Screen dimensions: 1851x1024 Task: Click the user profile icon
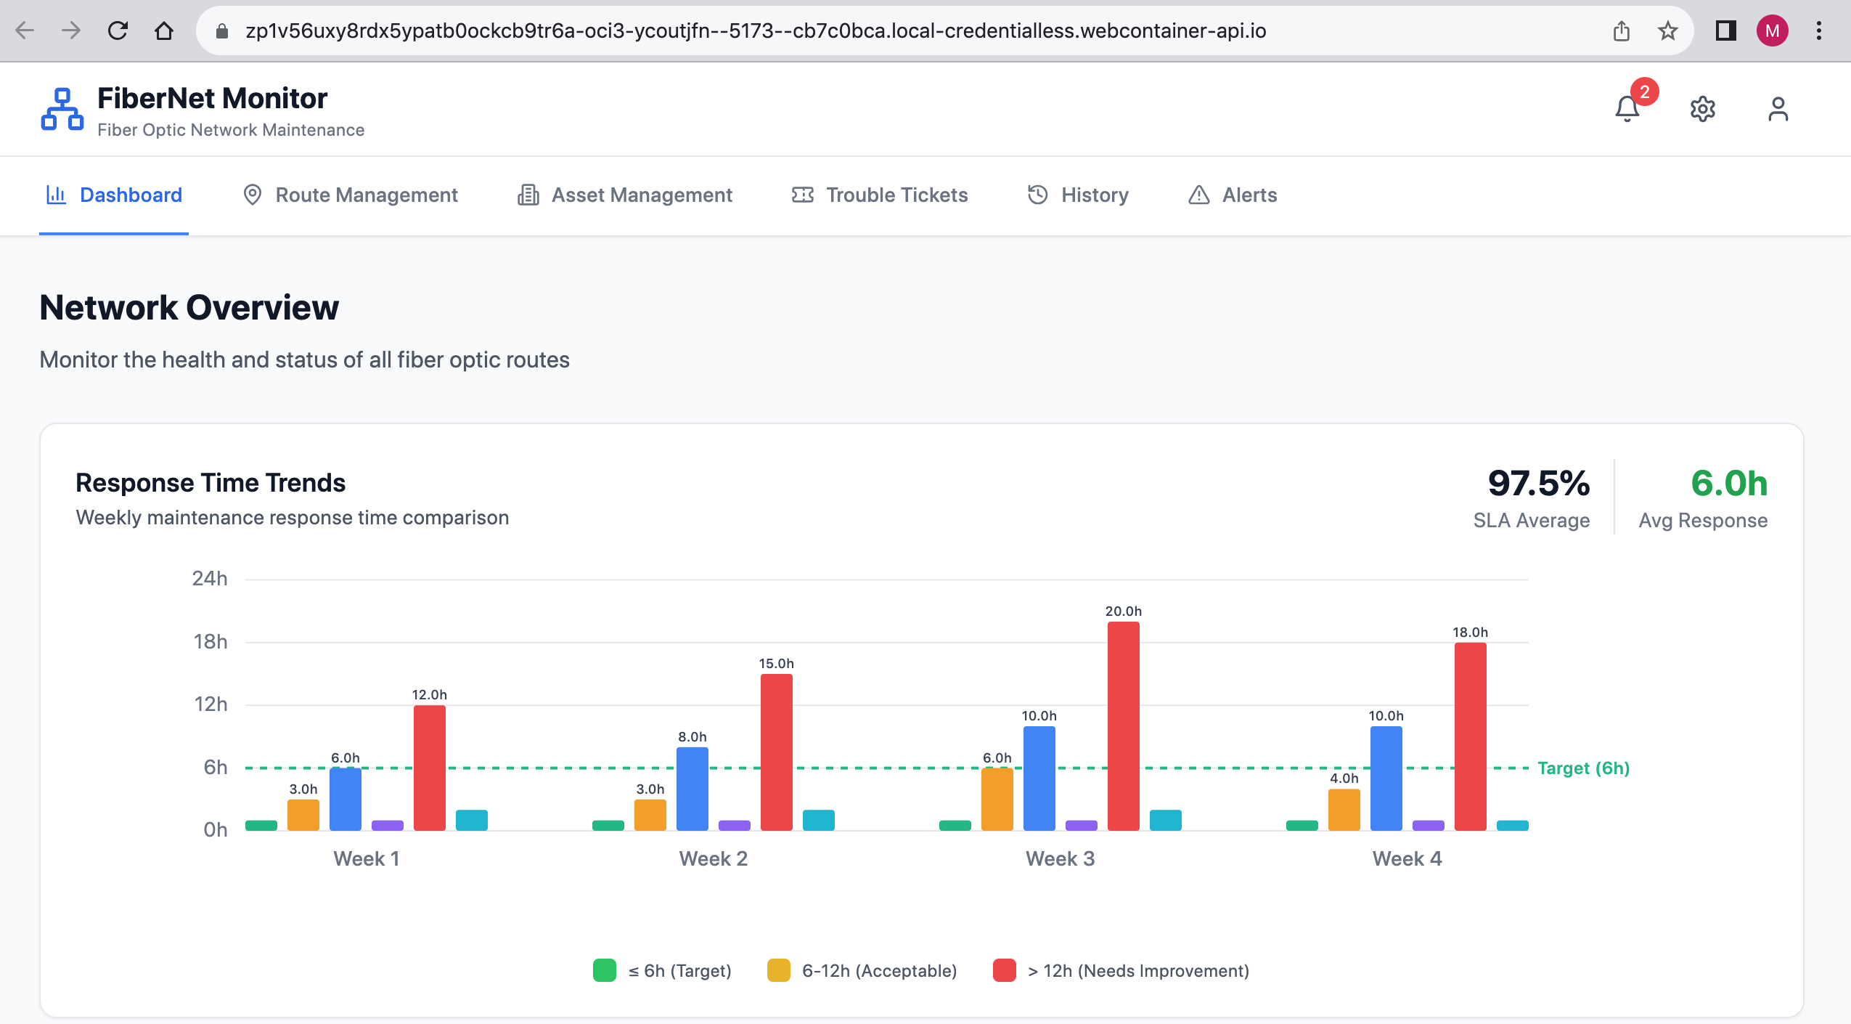point(1778,110)
